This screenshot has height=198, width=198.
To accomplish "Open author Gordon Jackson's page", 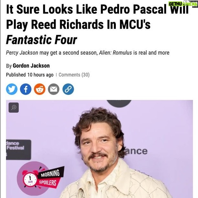I will (31, 66).
